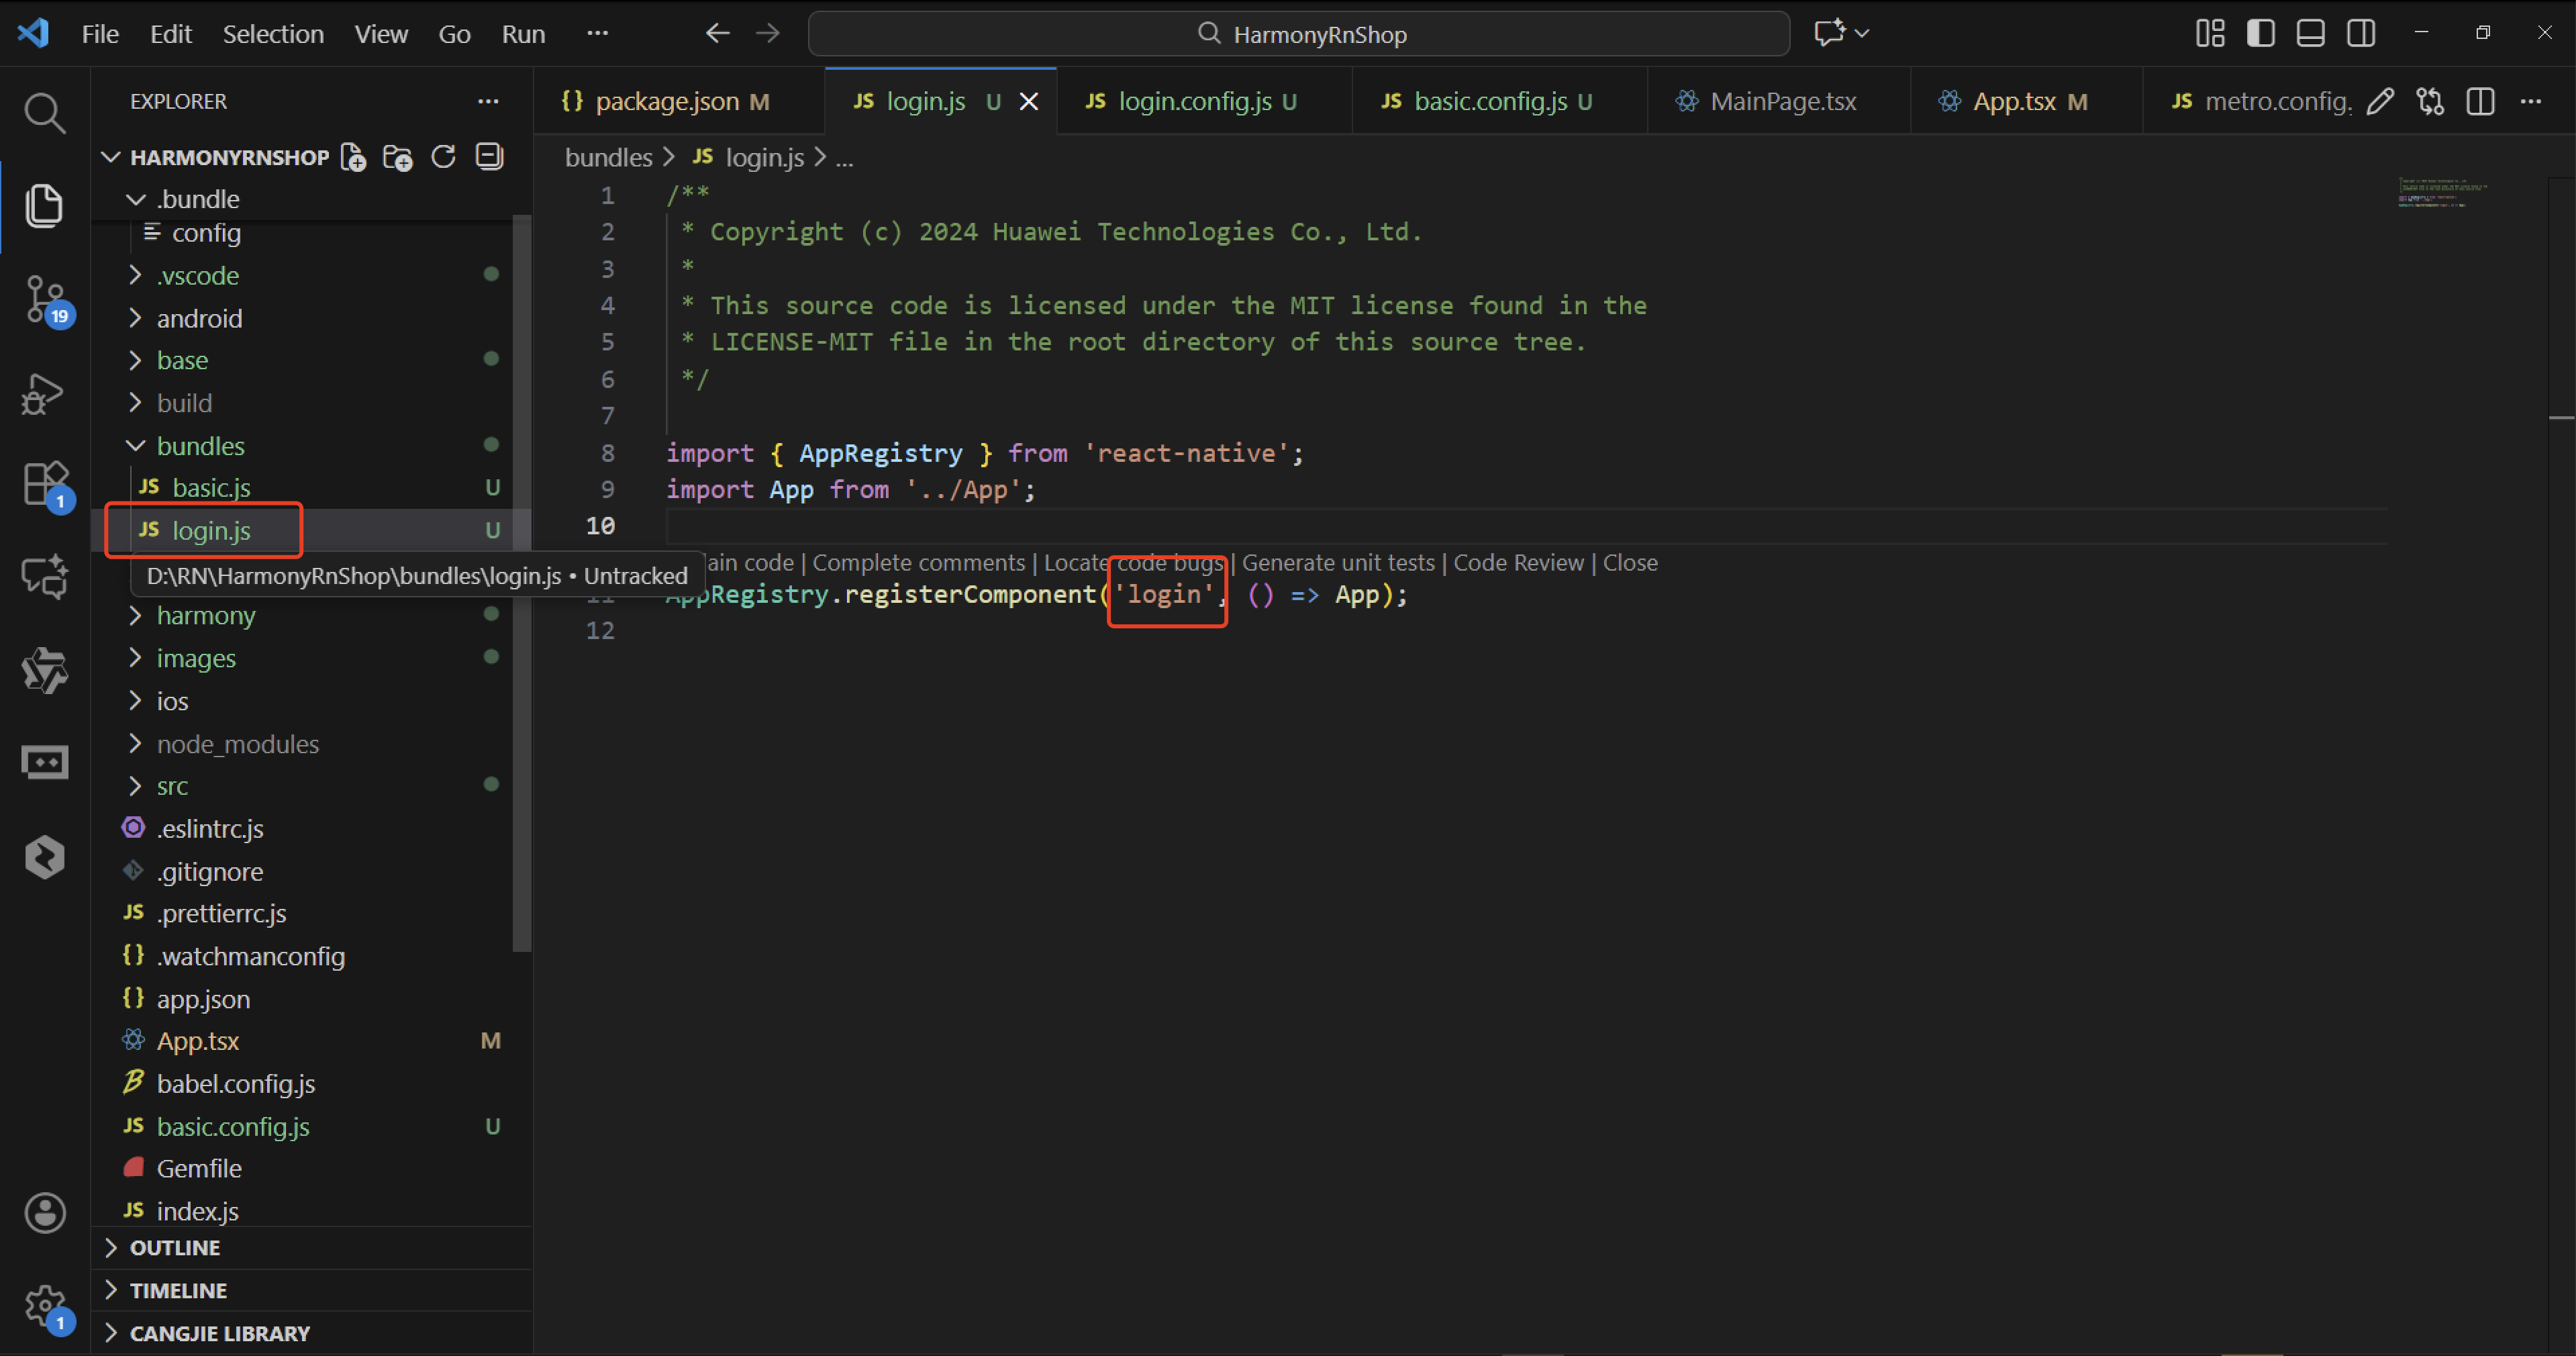This screenshot has height=1356, width=2576.
Task: Open the Edit menu
Action: [171, 34]
